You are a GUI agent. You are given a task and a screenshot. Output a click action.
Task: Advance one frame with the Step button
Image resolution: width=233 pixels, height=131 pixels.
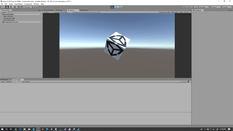coord(120,7)
